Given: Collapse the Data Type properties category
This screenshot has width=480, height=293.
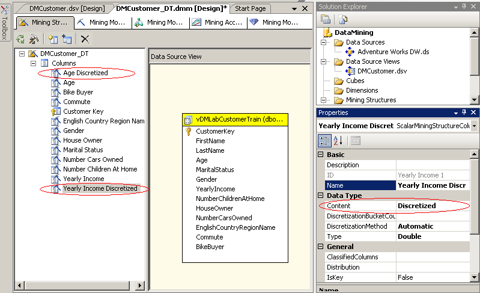Looking at the screenshot, I should click(321, 195).
